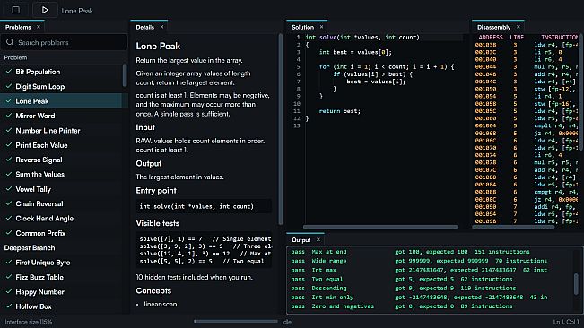
Task: Open the Bit Population problem
Action: click(x=62, y=72)
